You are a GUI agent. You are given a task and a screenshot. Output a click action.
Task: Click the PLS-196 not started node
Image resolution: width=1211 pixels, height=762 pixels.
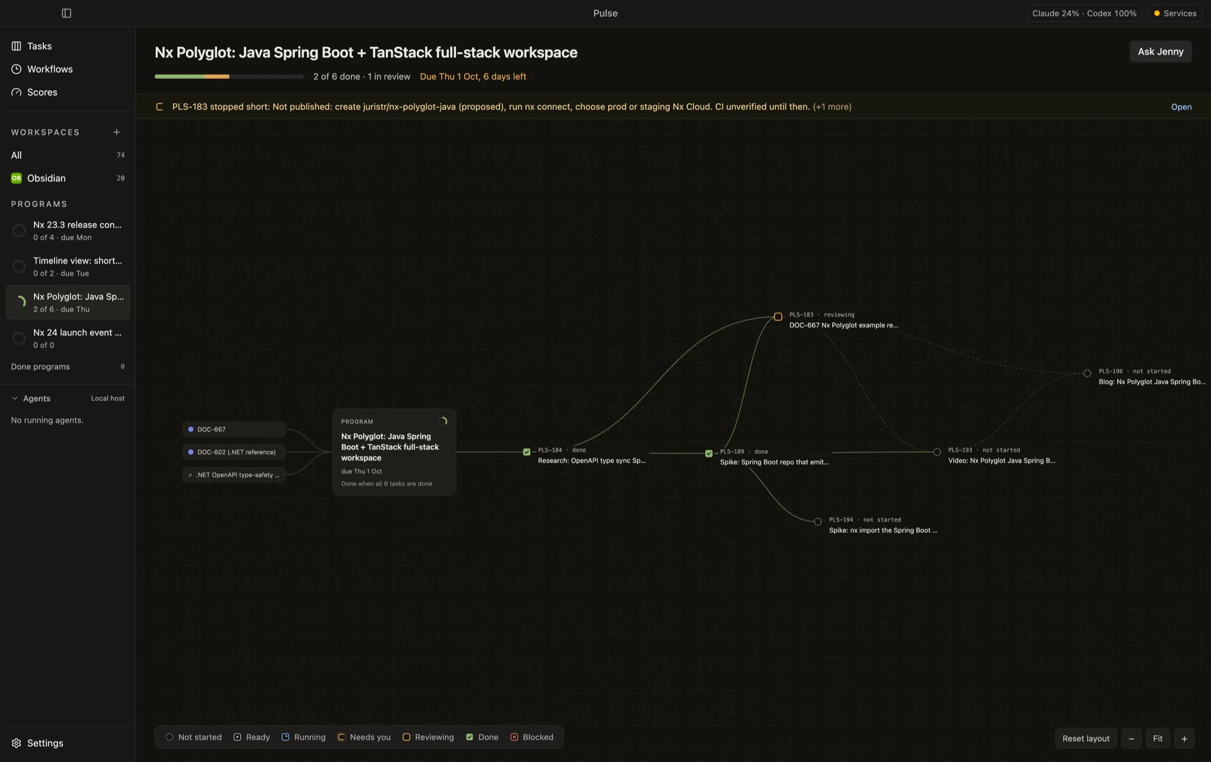tap(1087, 373)
